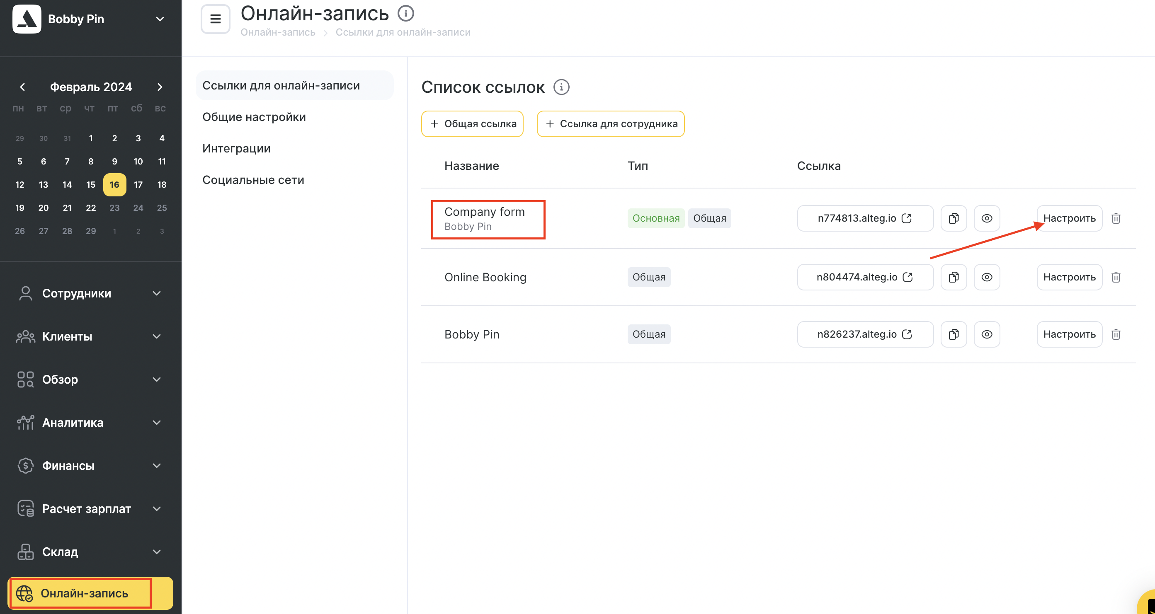Viewport: 1155px width, 614px height.
Task: Click Настроить button for Online Booking
Action: (1069, 276)
